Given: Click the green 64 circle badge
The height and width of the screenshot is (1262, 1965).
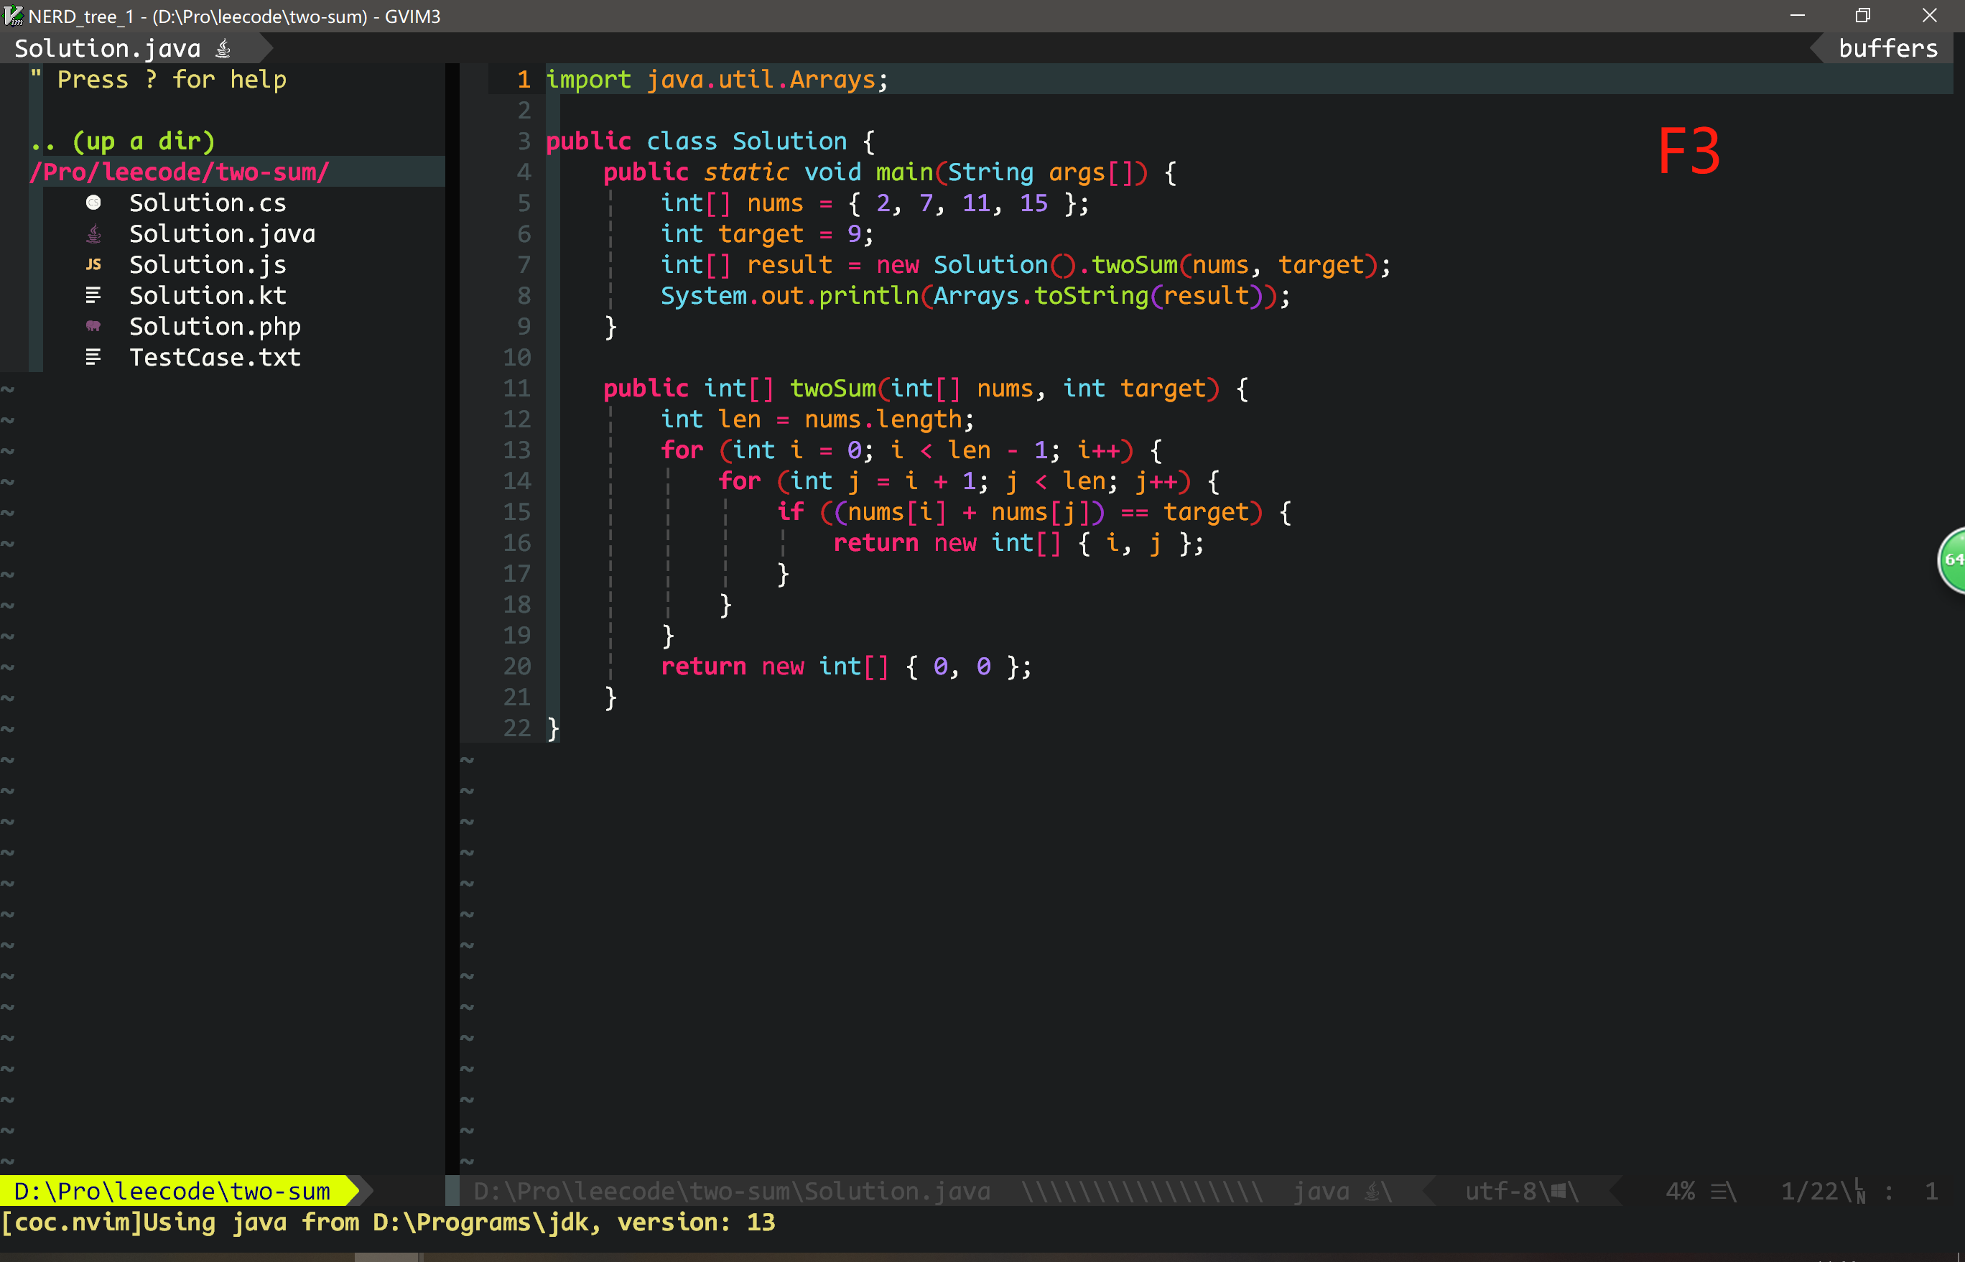Looking at the screenshot, I should [1952, 560].
